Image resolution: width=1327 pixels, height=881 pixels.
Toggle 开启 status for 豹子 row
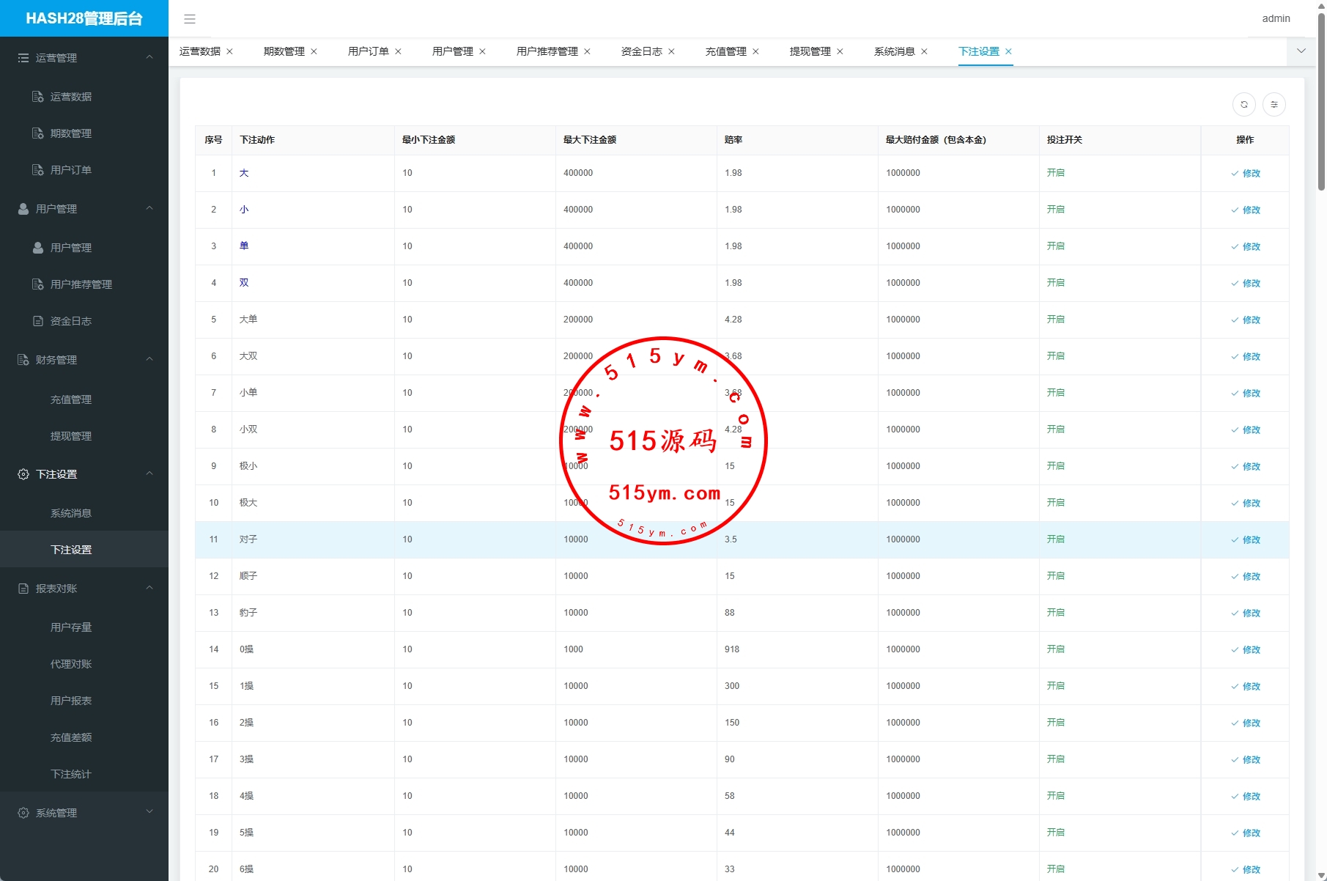pyautogui.click(x=1055, y=613)
